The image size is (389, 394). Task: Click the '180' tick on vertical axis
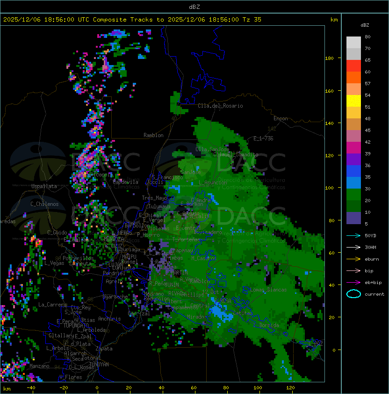pos(329,58)
